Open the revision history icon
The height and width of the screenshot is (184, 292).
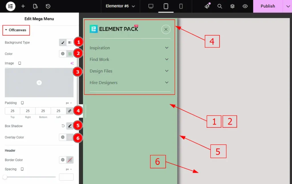coord(48,6)
